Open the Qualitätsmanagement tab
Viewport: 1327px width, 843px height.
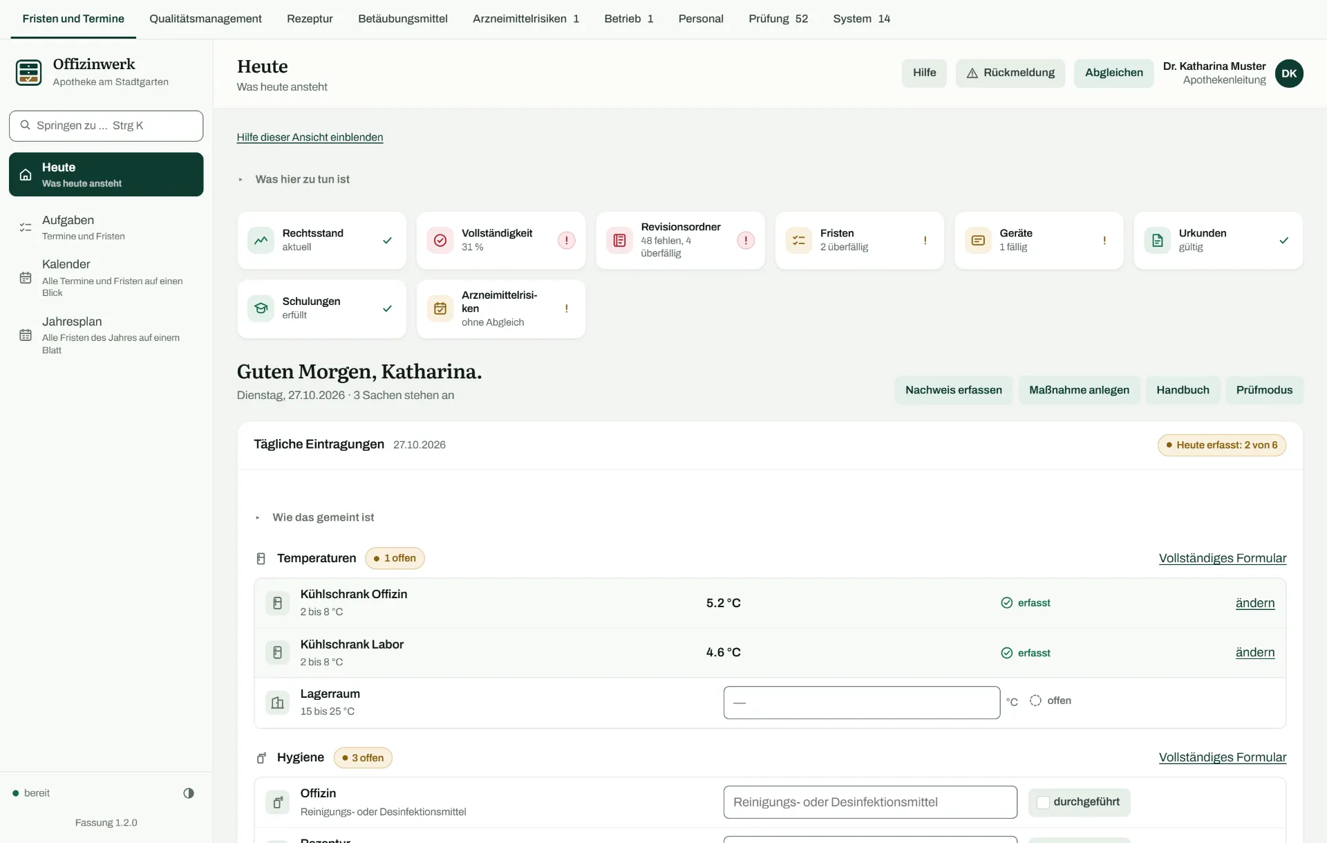[205, 19]
